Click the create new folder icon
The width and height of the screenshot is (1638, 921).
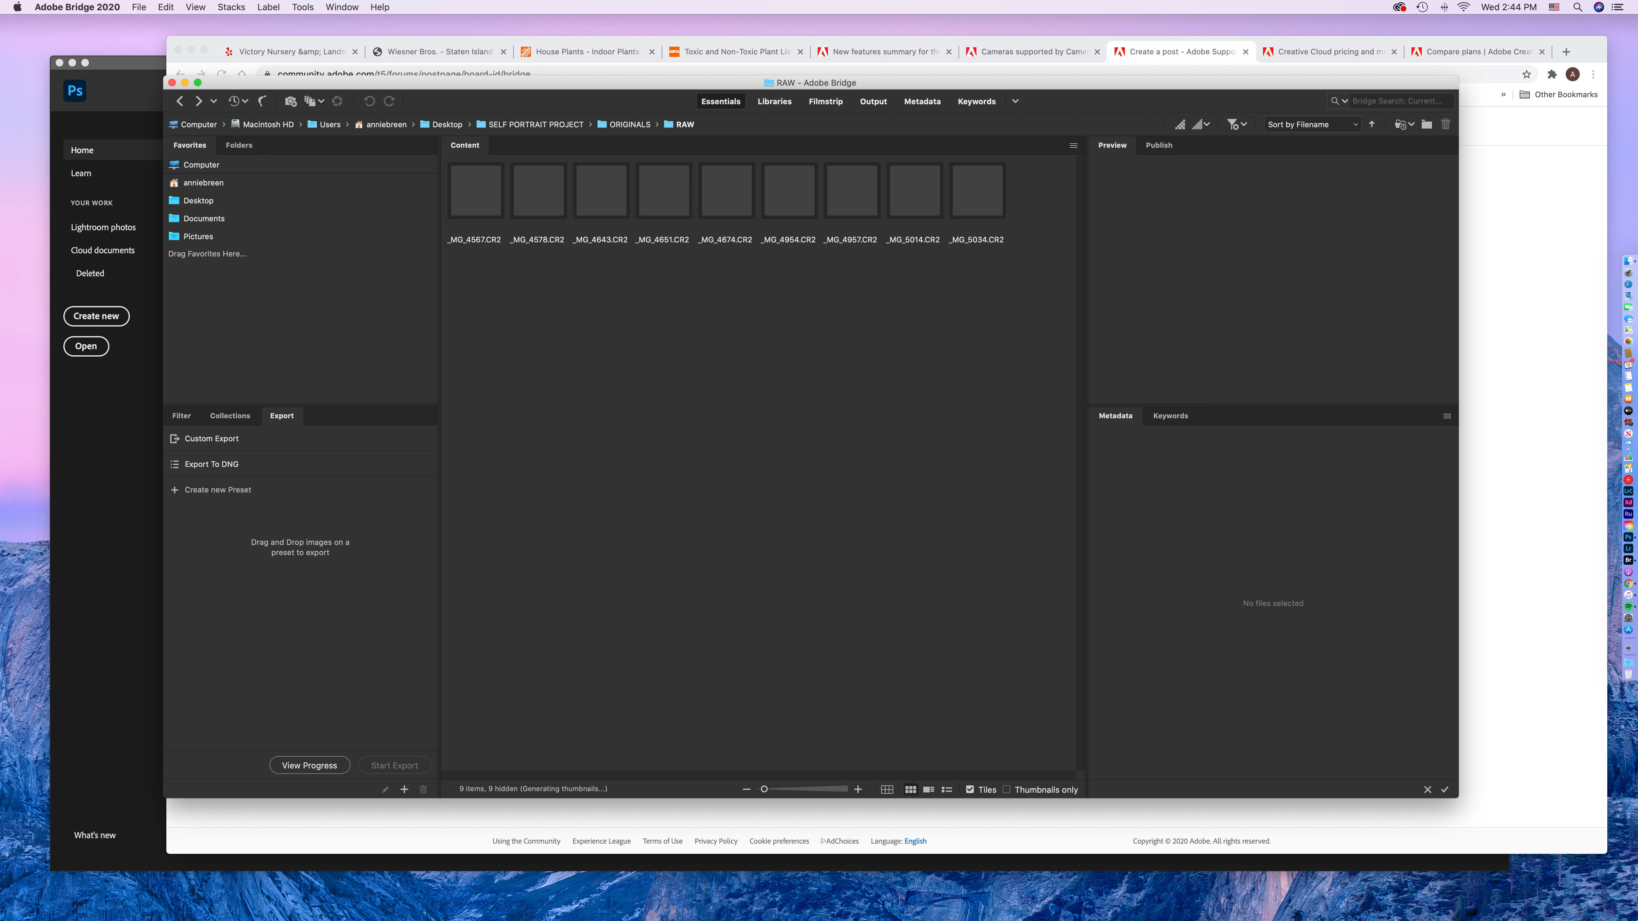point(1427,125)
